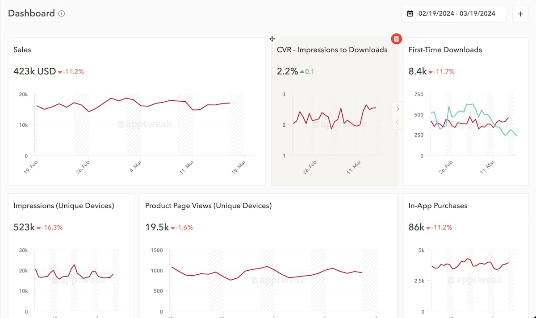Select the Sales widget title

22,50
